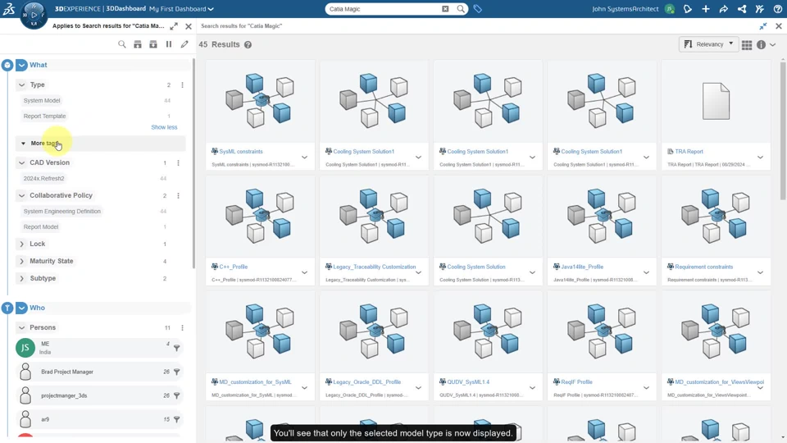Click the collapse all tags icon
Viewport: 787px width, 443px height.
click(x=153, y=44)
